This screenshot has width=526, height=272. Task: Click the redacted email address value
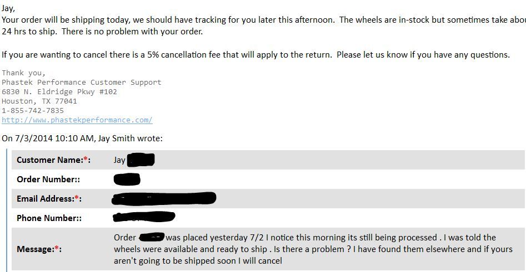click(164, 198)
